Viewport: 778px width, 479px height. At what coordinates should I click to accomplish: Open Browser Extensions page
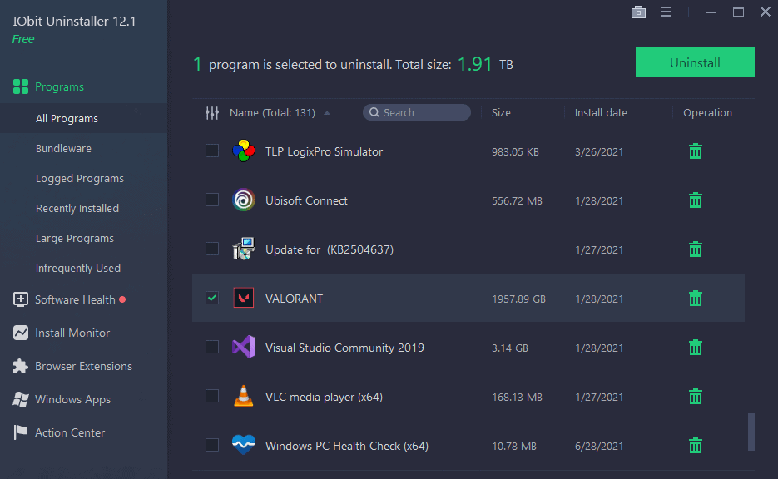point(83,366)
